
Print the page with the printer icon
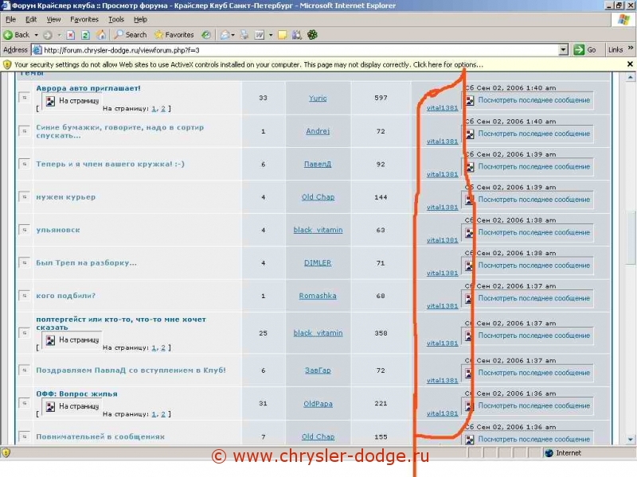point(244,35)
